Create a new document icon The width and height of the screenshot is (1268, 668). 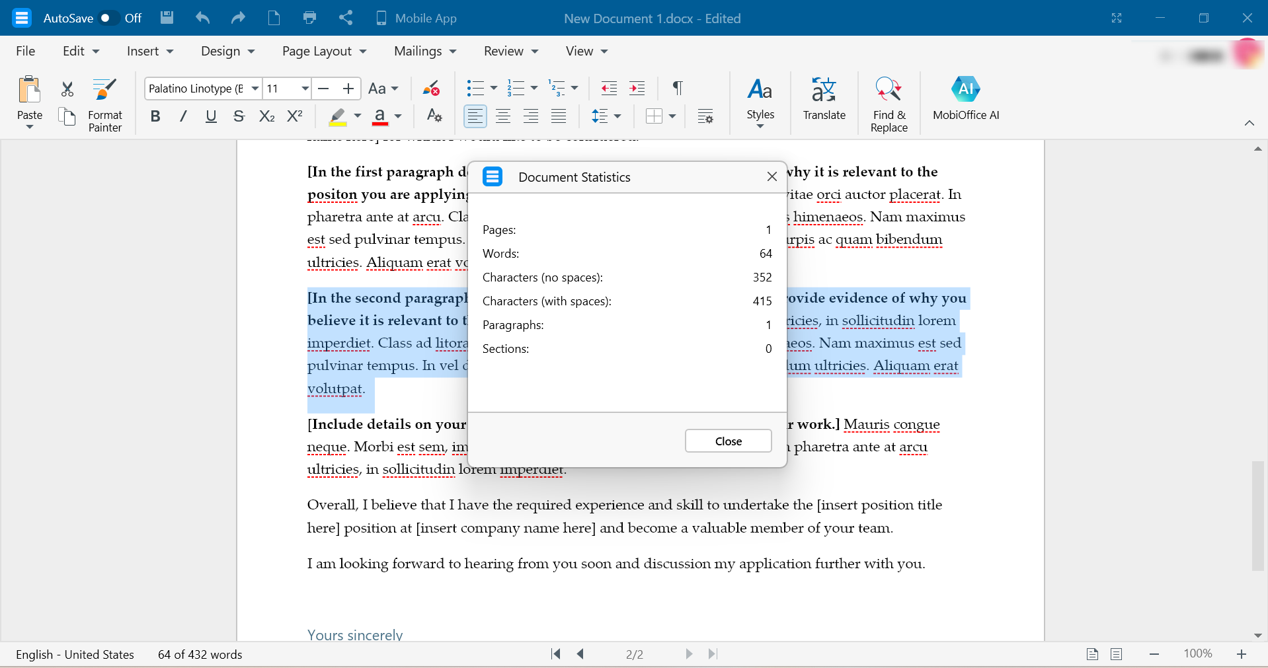pyautogui.click(x=274, y=18)
